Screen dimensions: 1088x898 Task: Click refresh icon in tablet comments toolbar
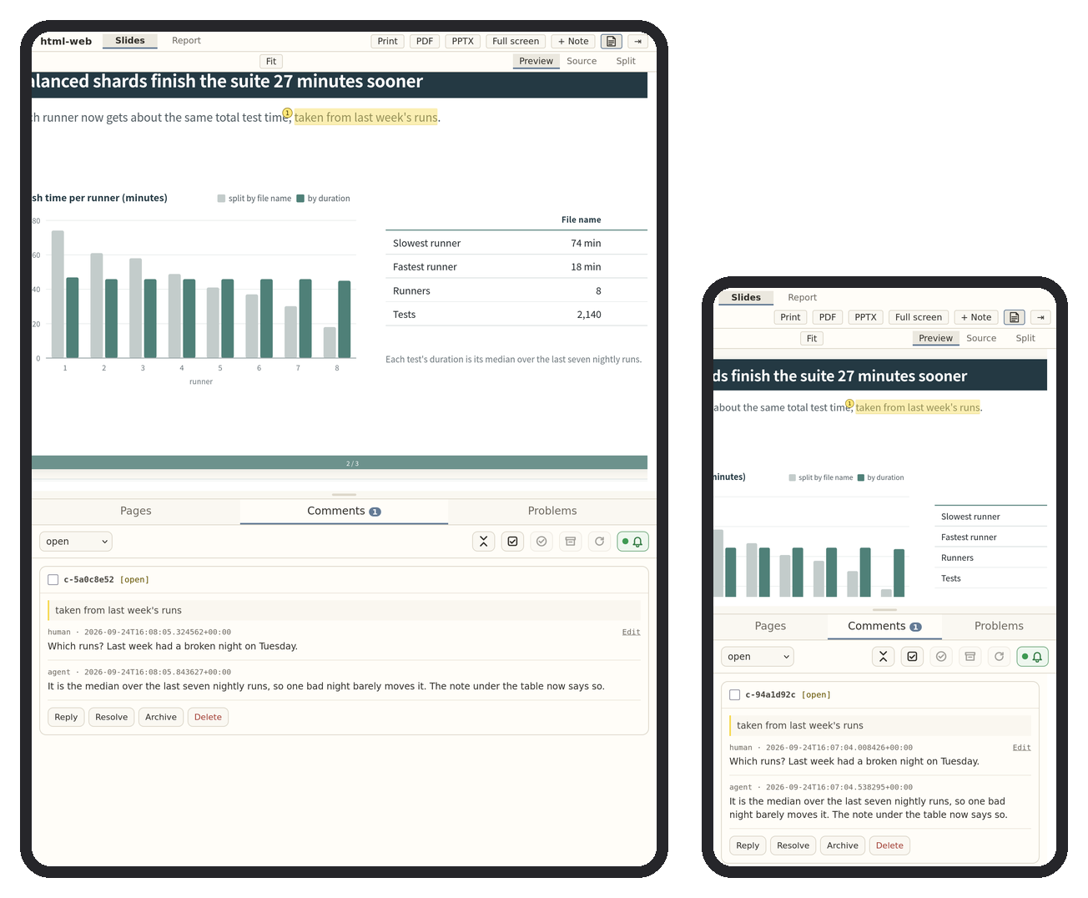[x=599, y=542]
